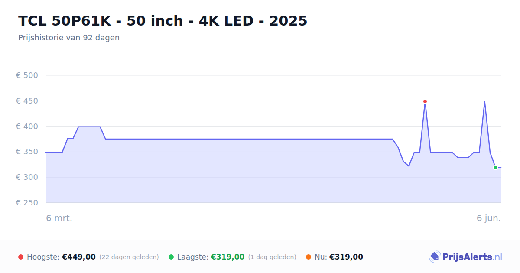The width and height of the screenshot is (520, 273).
Task: Click the Prijshistorie van 92 dagen subtitle
Action: [69, 38]
